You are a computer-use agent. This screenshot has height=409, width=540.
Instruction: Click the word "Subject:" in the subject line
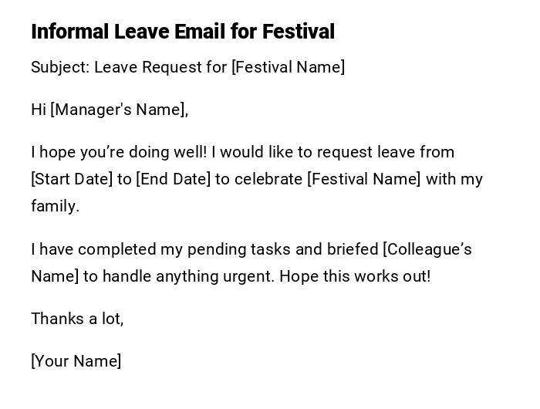(x=60, y=67)
